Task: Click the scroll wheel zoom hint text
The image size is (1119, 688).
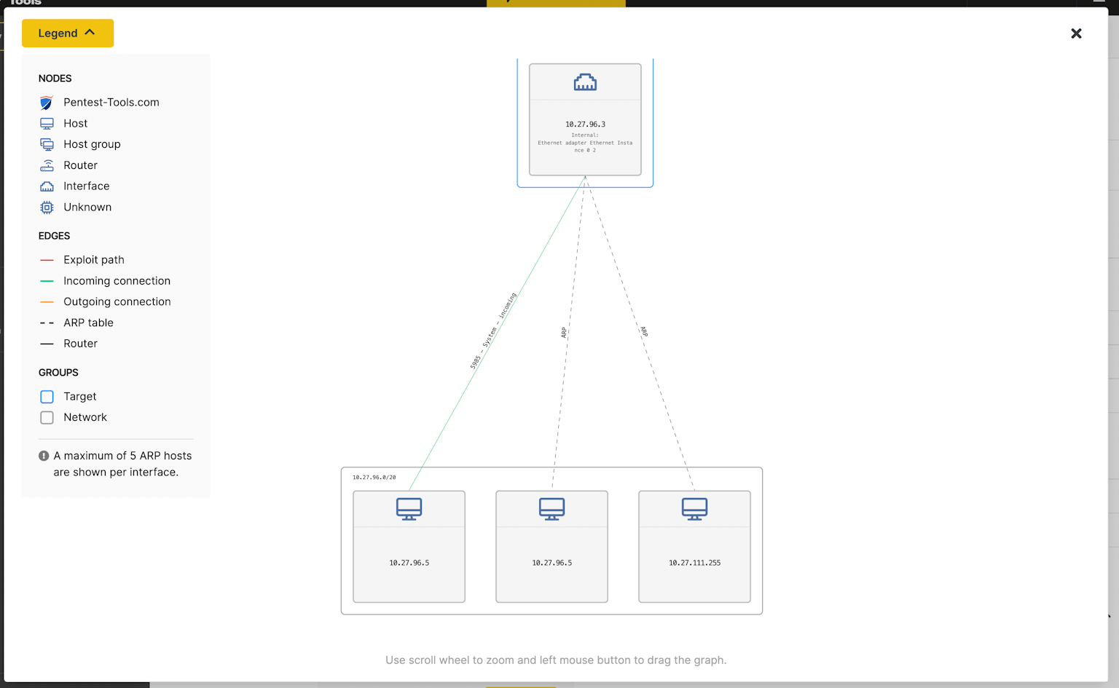Action: [556, 660]
